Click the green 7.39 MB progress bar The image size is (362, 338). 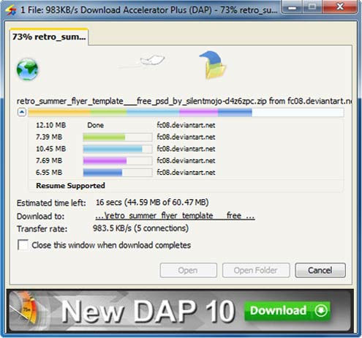point(118,137)
